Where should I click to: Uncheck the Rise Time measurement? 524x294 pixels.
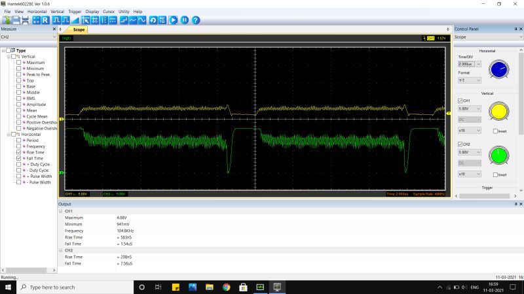pos(19,152)
